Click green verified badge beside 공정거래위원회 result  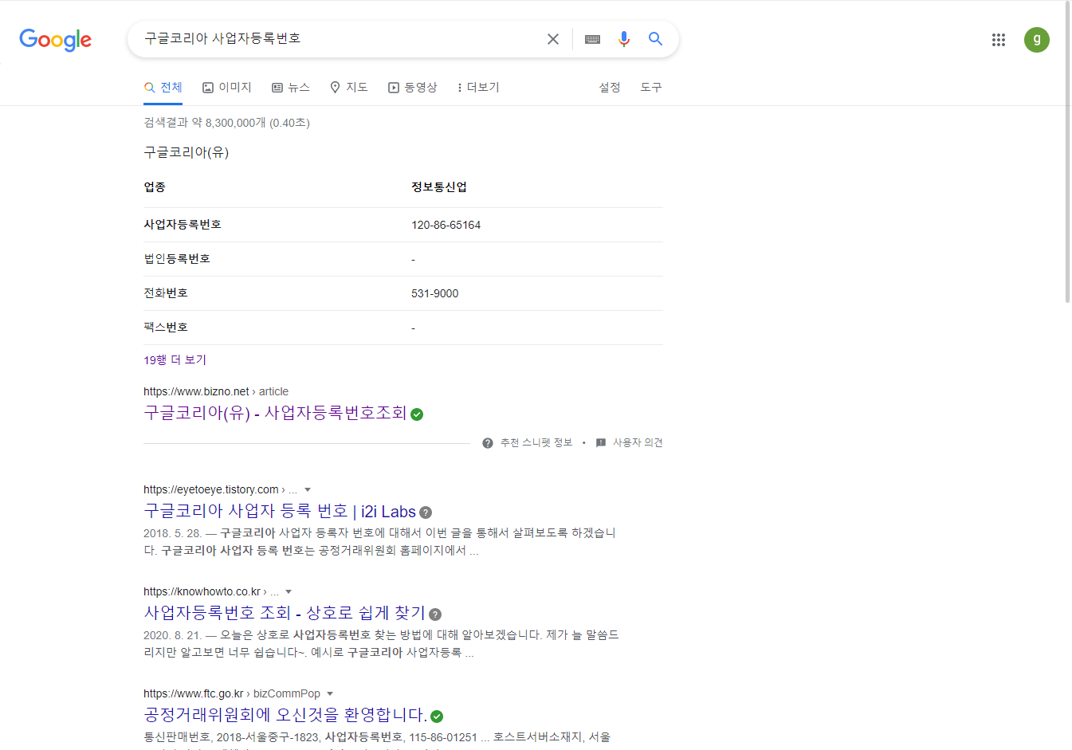click(x=437, y=717)
